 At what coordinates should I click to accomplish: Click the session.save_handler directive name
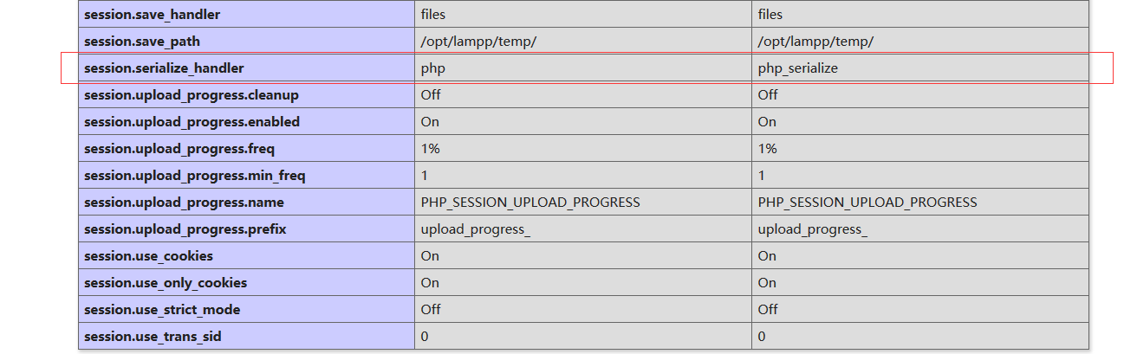[152, 14]
